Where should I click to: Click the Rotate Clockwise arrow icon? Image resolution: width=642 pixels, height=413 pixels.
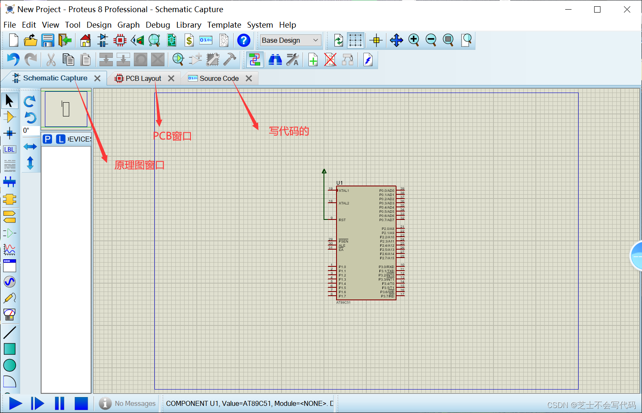tap(30, 101)
